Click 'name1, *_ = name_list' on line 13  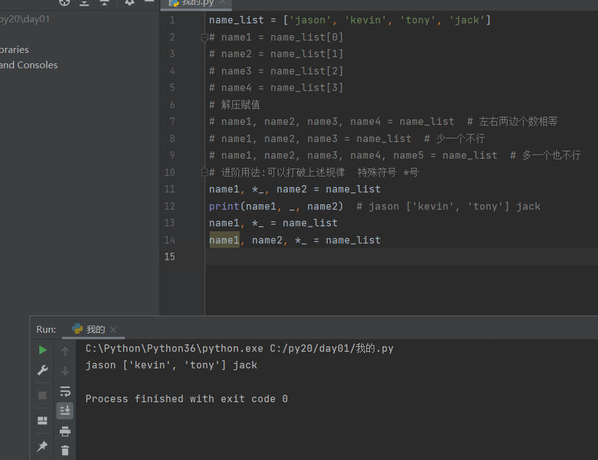coord(273,223)
